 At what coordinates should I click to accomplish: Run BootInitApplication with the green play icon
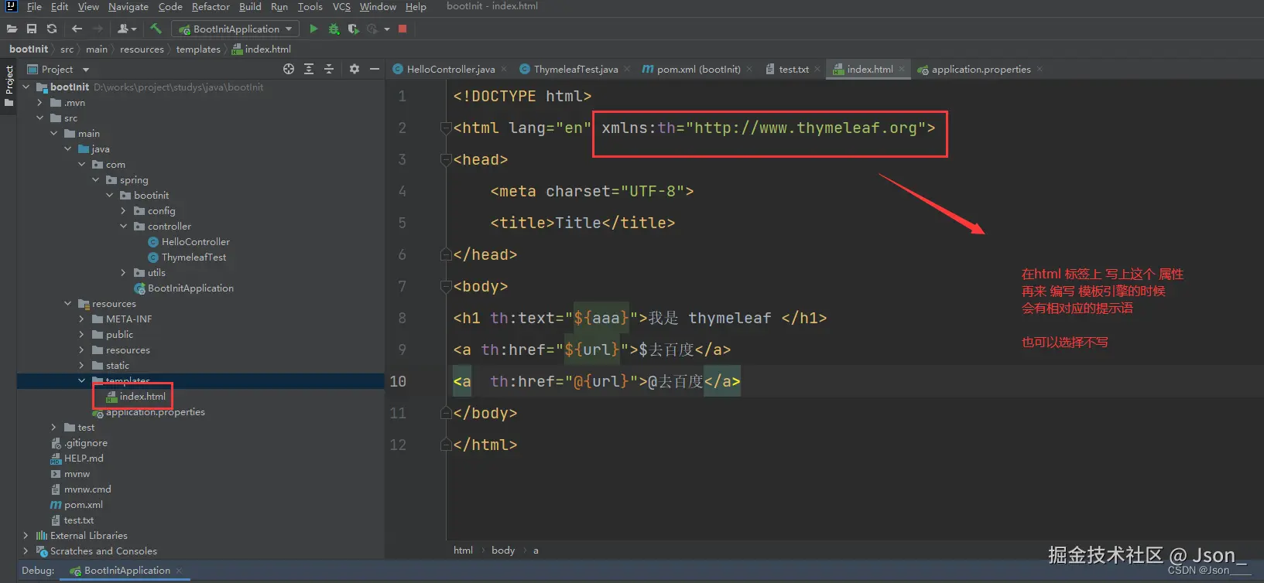tap(313, 29)
